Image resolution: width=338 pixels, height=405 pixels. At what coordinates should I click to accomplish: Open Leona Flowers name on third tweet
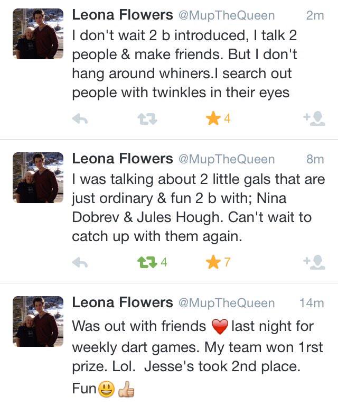pos(123,302)
